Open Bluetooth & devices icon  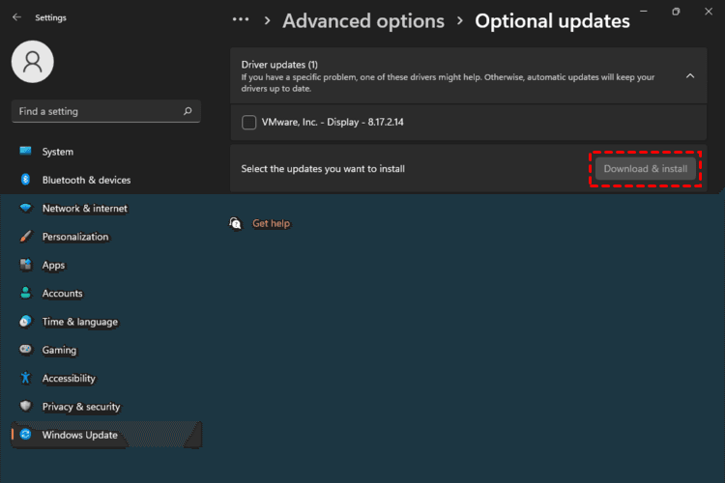[x=25, y=180]
